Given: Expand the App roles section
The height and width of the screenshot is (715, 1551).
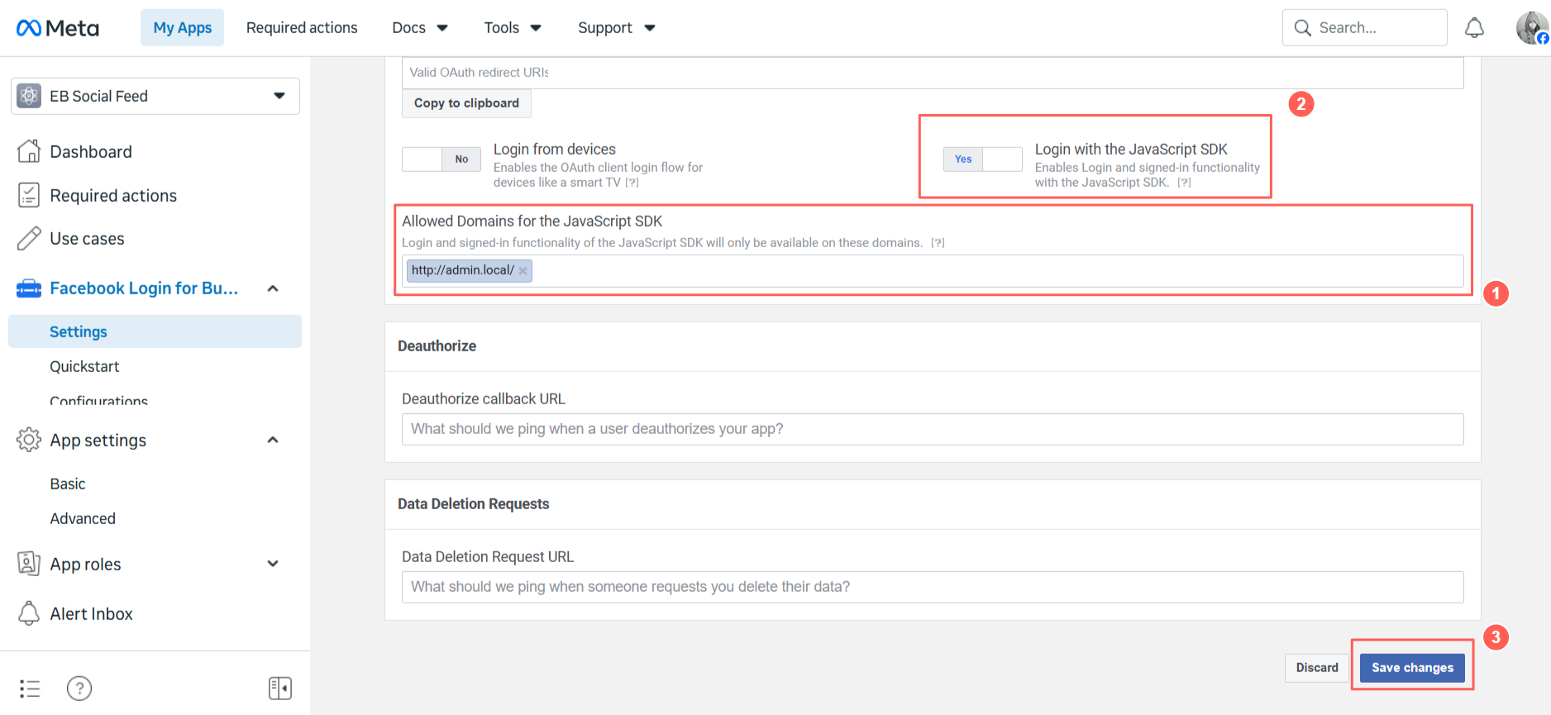Looking at the screenshot, I should [x=273, y=564].
